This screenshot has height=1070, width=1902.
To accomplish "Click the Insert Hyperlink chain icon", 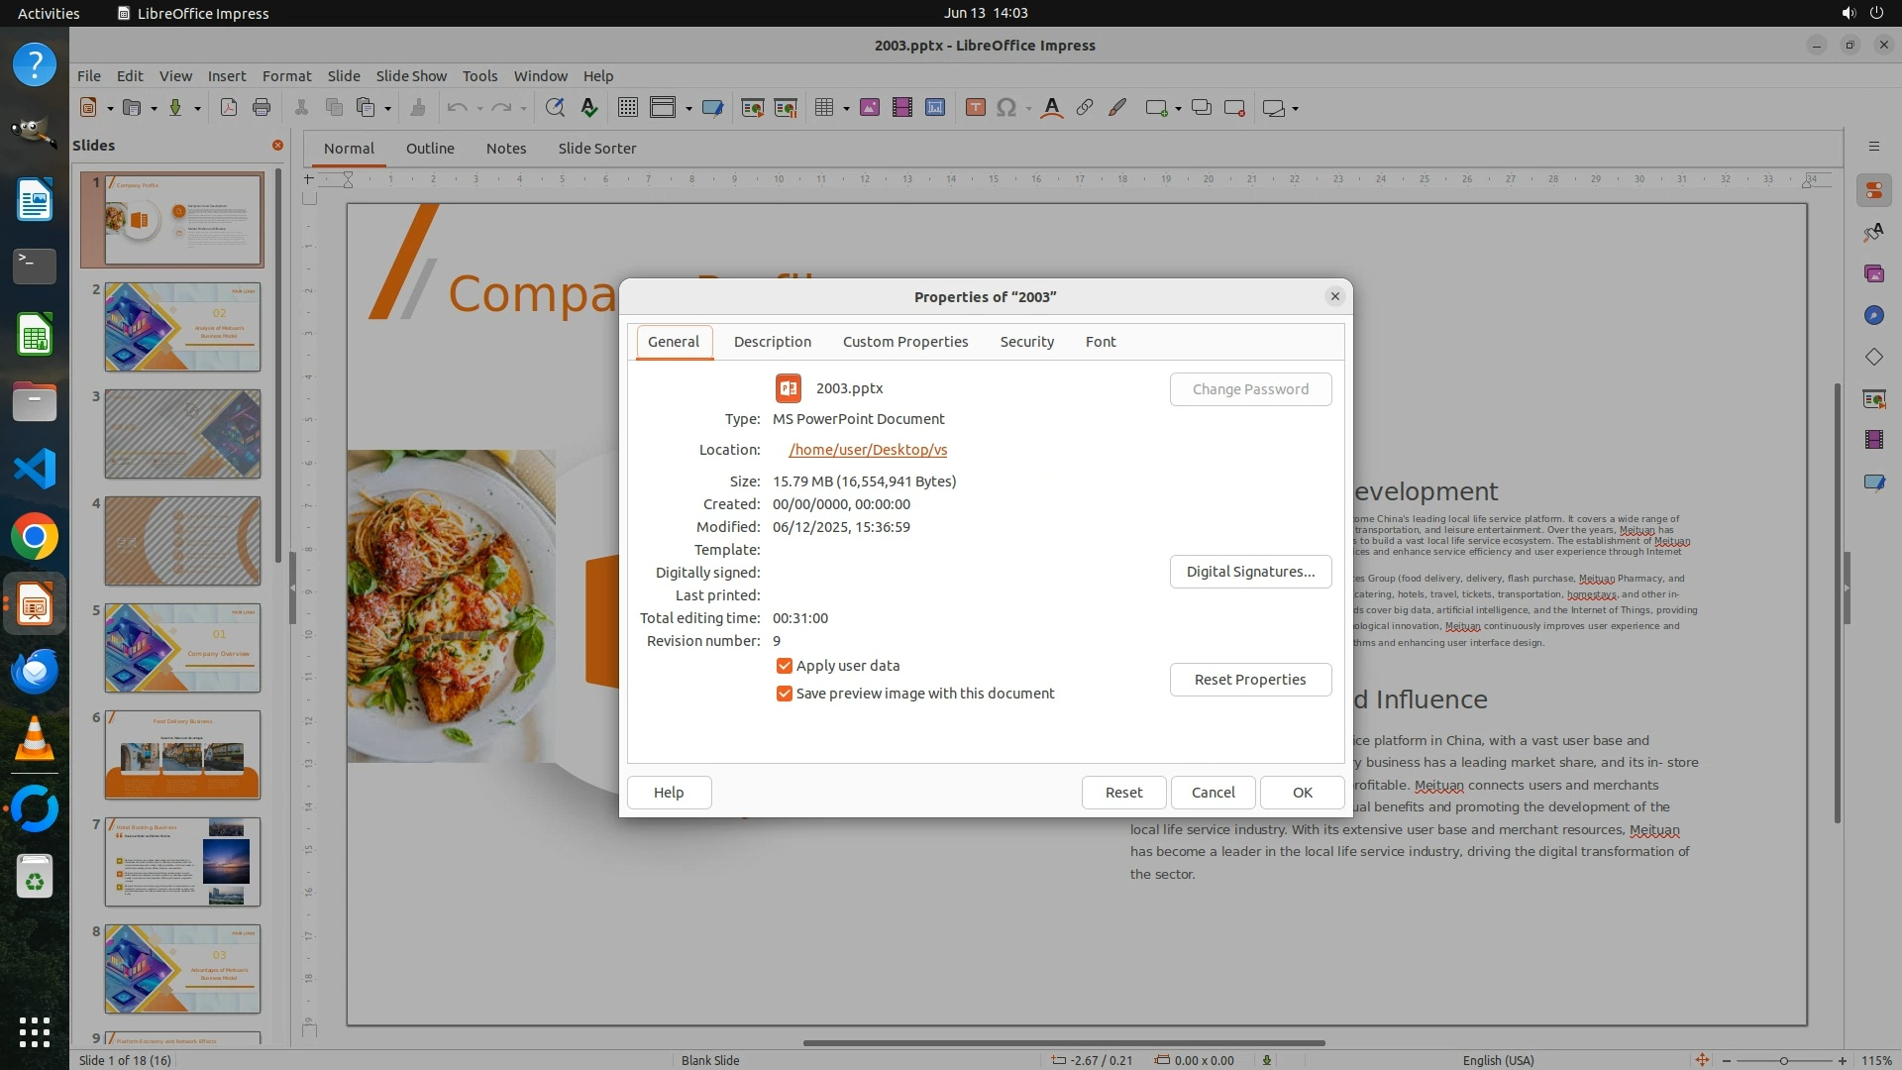I will [1085, 108].
